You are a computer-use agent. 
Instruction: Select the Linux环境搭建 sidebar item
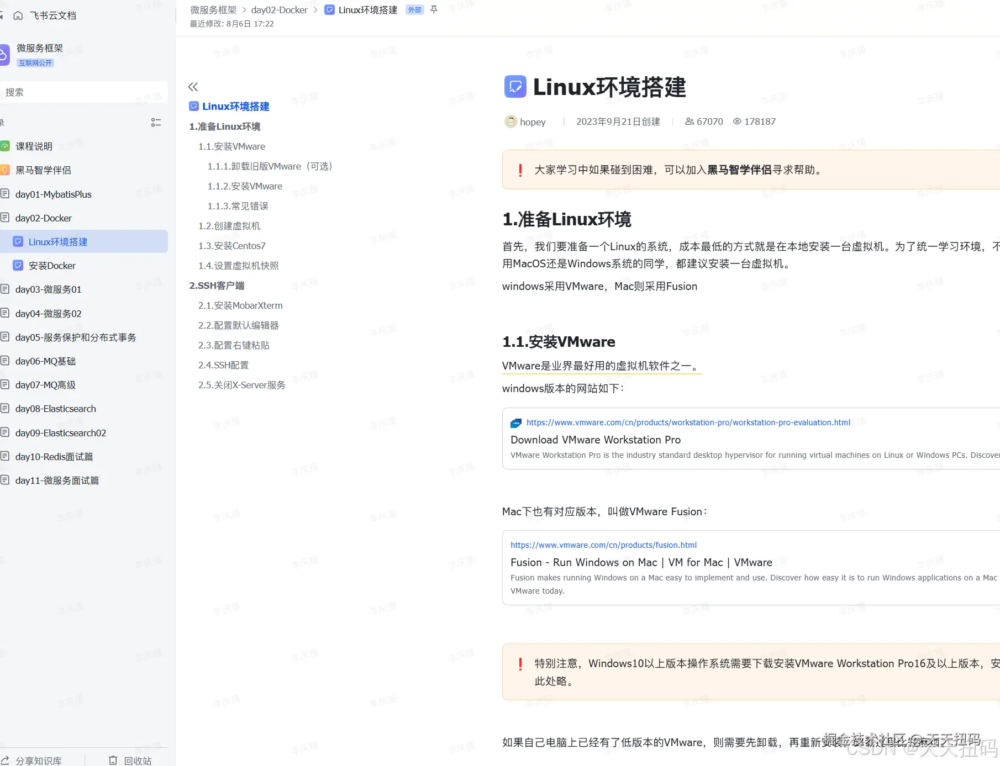click(84, 241)
